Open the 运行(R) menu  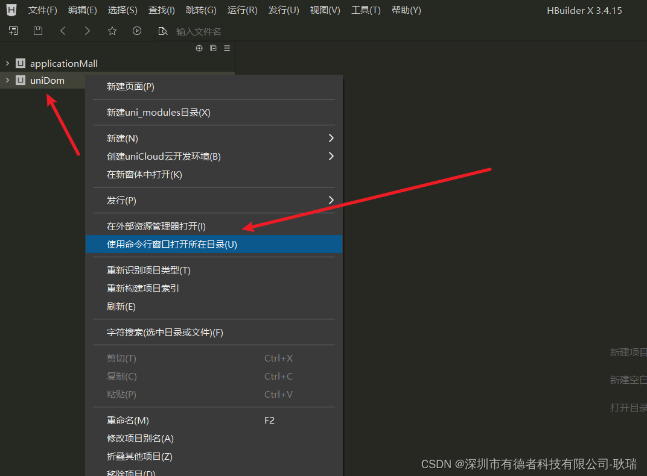(242, 10)
